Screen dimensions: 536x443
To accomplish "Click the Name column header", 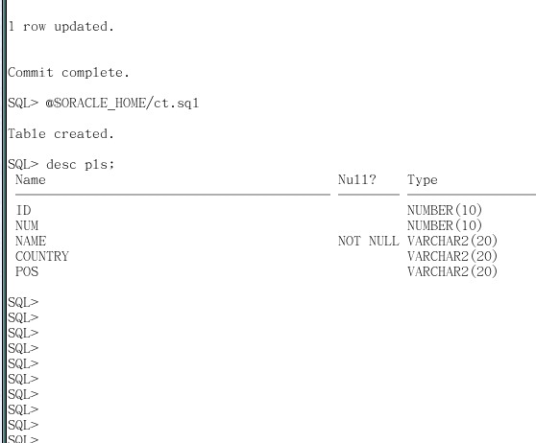I will pos(31,180).
